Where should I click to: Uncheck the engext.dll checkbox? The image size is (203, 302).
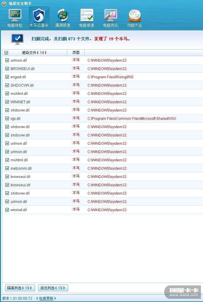tap(7, 77)
